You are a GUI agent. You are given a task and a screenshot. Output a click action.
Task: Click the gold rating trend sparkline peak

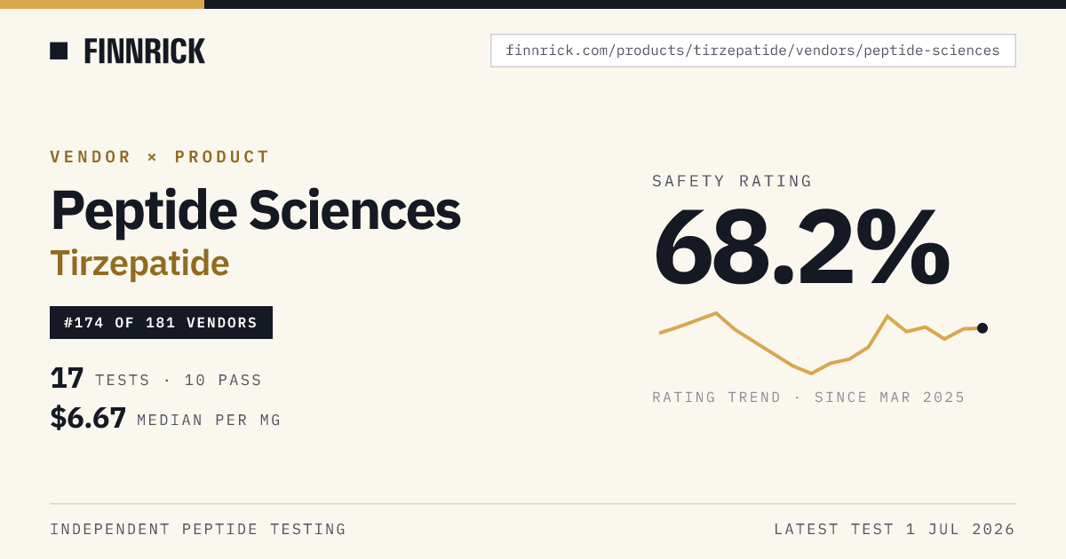coord(716,313)
